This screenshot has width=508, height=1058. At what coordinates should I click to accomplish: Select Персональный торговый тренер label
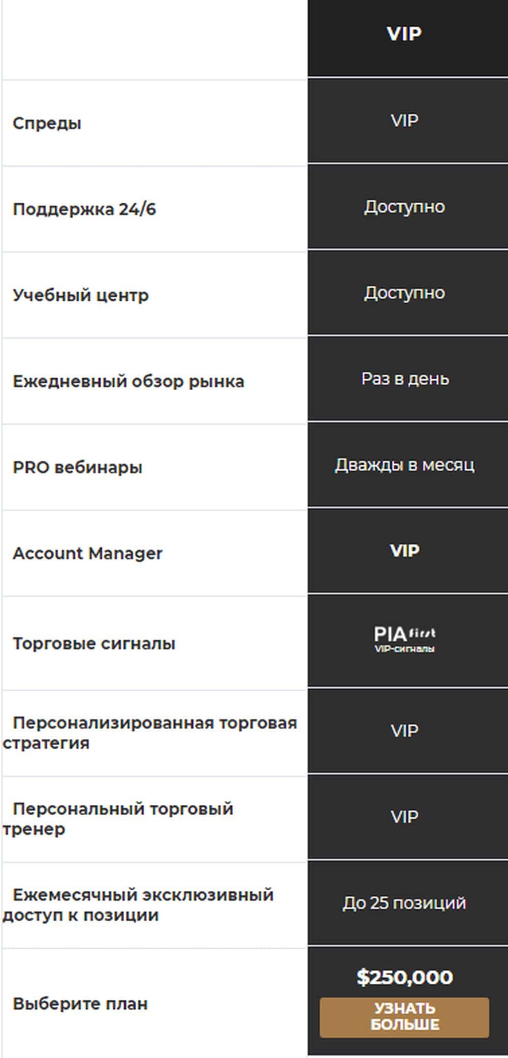click(118, 818)
